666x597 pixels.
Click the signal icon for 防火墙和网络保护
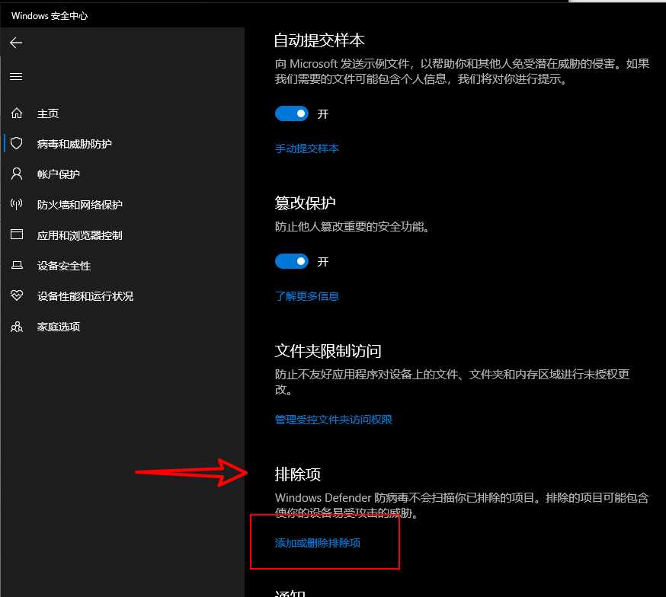tap(17, 205)
